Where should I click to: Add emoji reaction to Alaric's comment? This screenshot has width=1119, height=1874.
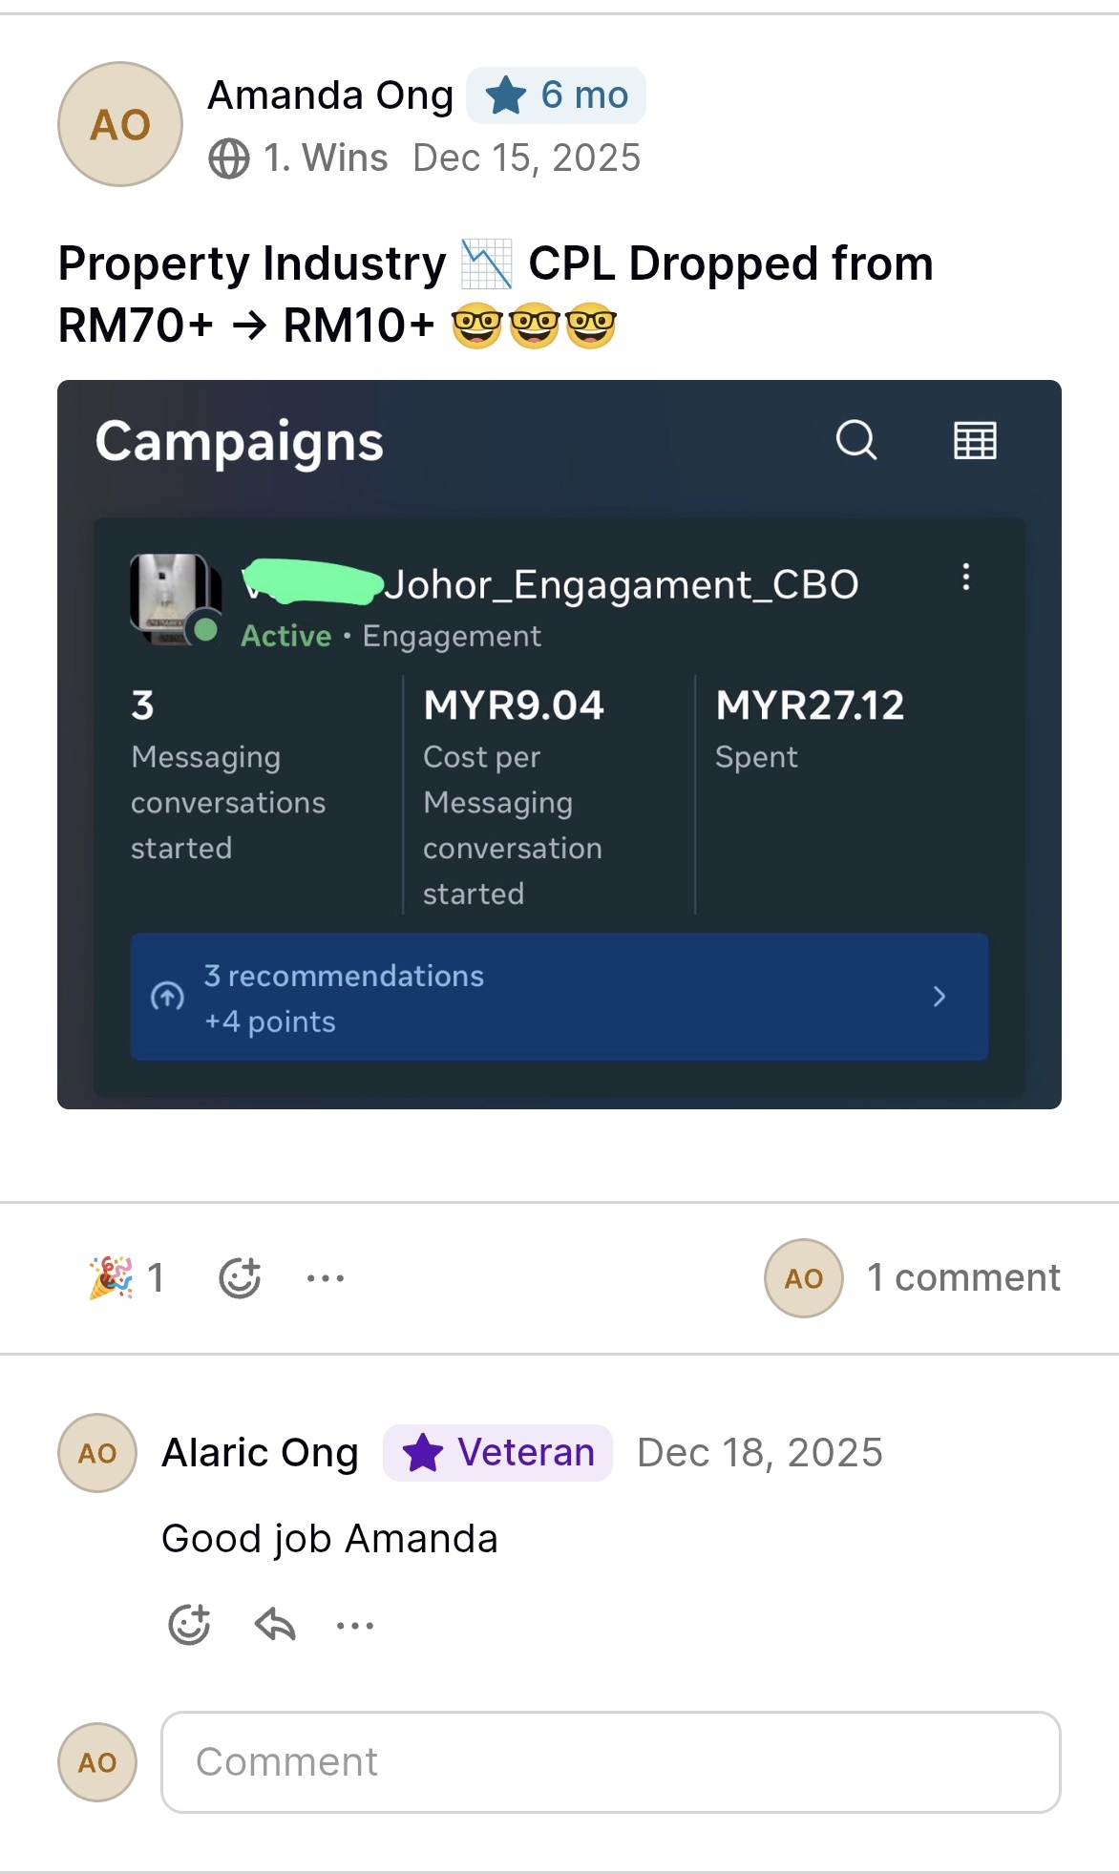189,1624
